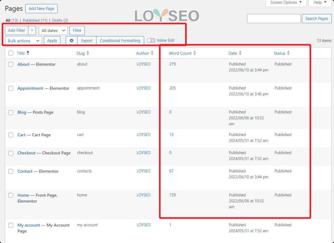334x243 pixels.
Task: Click word count value 279
Action: [173, 64]
